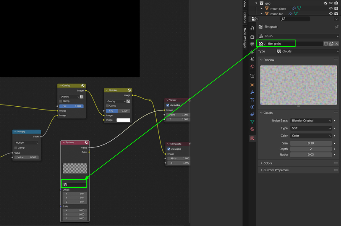Toggle the geo collection exclude checkbox

click(x=326, y=3)
